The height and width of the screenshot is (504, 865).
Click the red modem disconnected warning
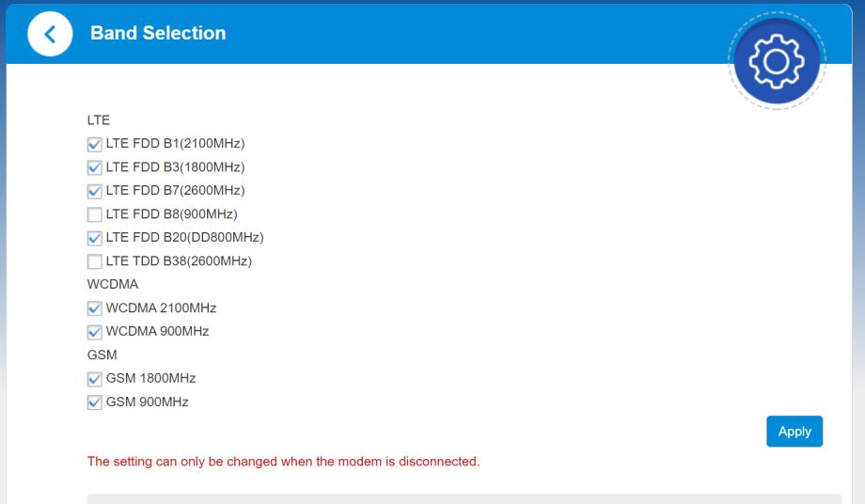(283, 462)
